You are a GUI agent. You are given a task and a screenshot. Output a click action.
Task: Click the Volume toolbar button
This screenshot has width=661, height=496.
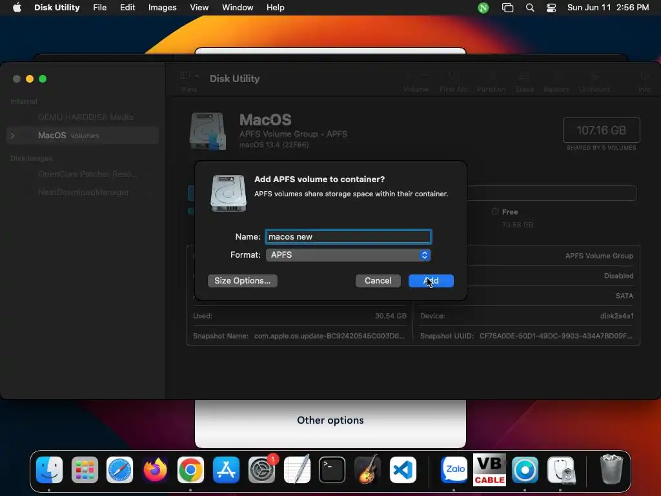pos(416,81)
